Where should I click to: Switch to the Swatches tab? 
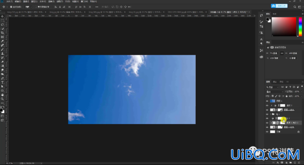click(275, 14)
